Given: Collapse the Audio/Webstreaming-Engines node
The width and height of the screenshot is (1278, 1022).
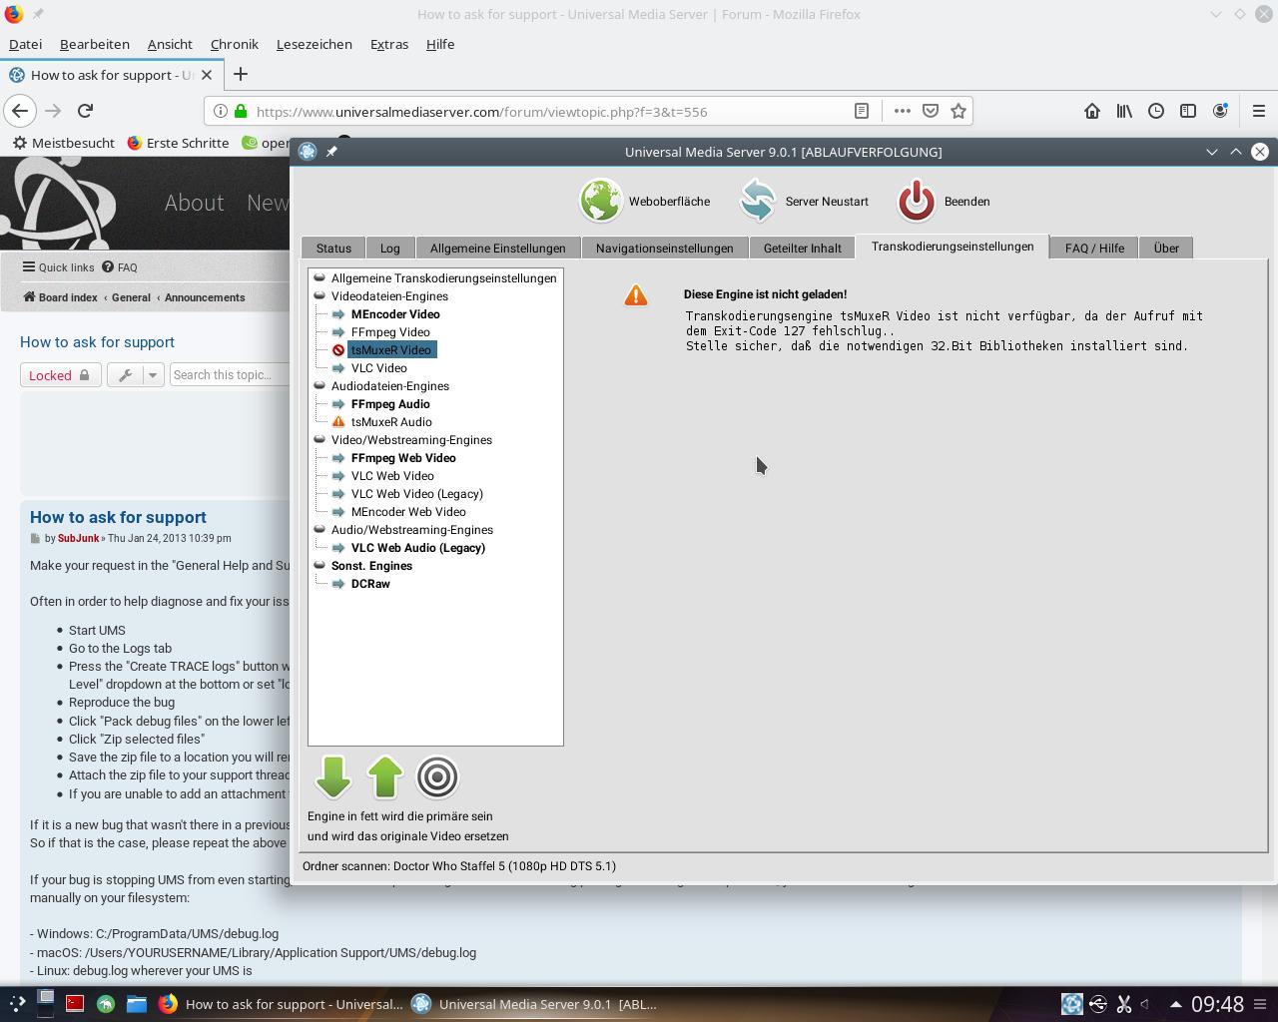Looking at the screenshot, I should (x=319, y=529).
